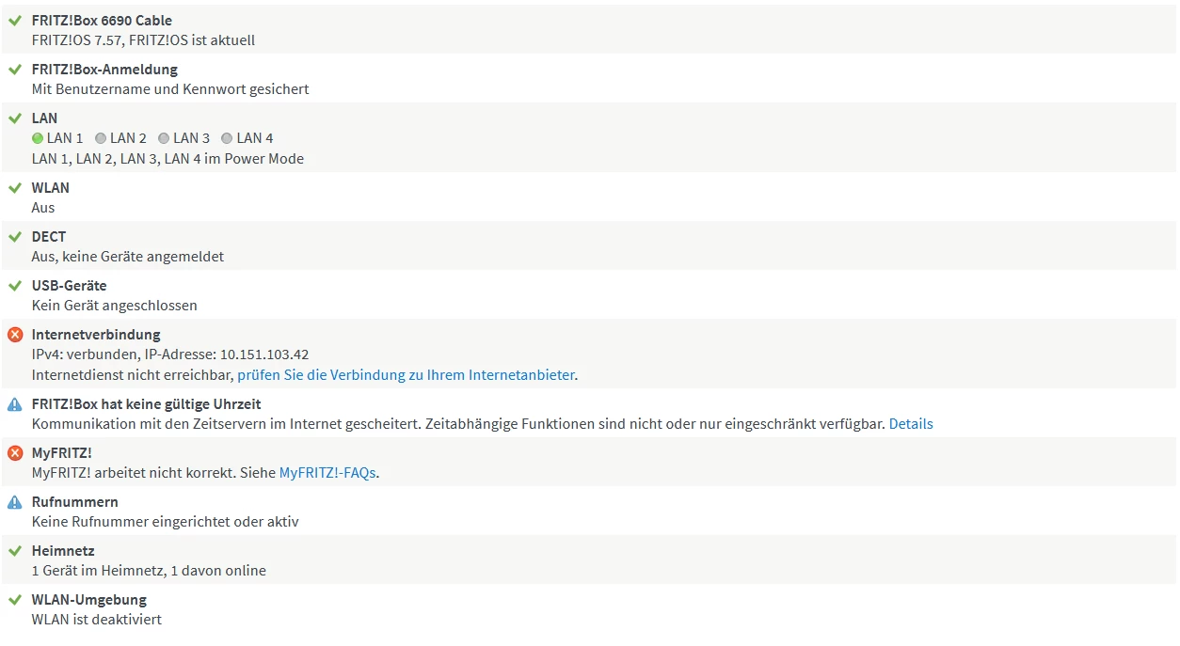
Task: Open the 'prüfen Sie die Verbindung zu Ihrem Internetanbieter' link
Action: (x=406, y=374)
